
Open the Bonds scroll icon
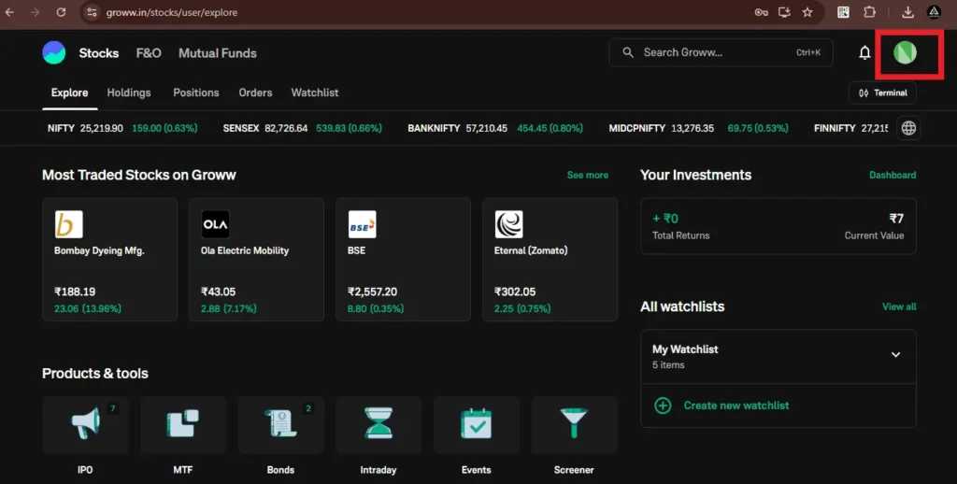point(280,423)
